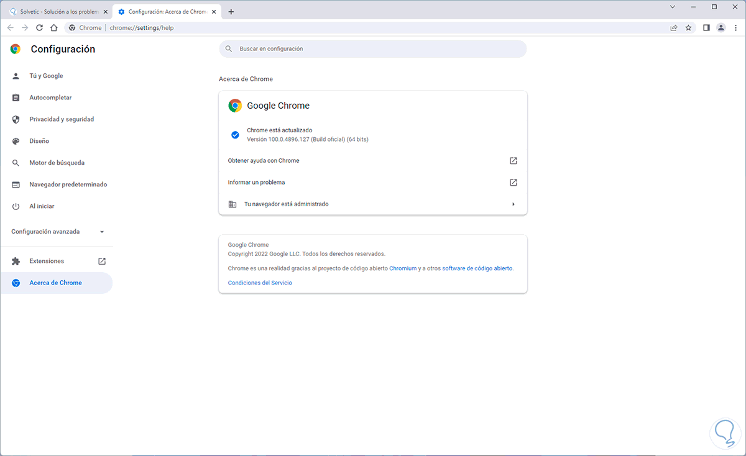Click the address bar URL chrome://settings/help
Image resolution: width=746 pixels, height=456 pixels.
pos(141,27)
